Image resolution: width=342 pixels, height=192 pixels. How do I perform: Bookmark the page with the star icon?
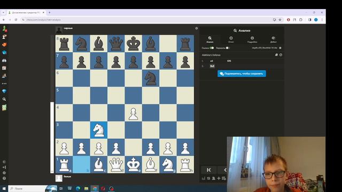(x=280, y=20)
